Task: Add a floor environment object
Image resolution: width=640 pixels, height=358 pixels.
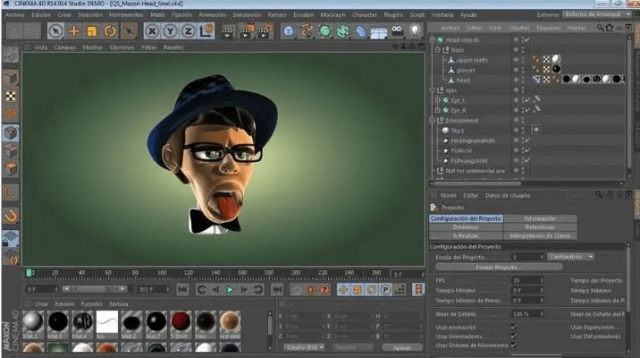Action: click(x=379, y=31)
